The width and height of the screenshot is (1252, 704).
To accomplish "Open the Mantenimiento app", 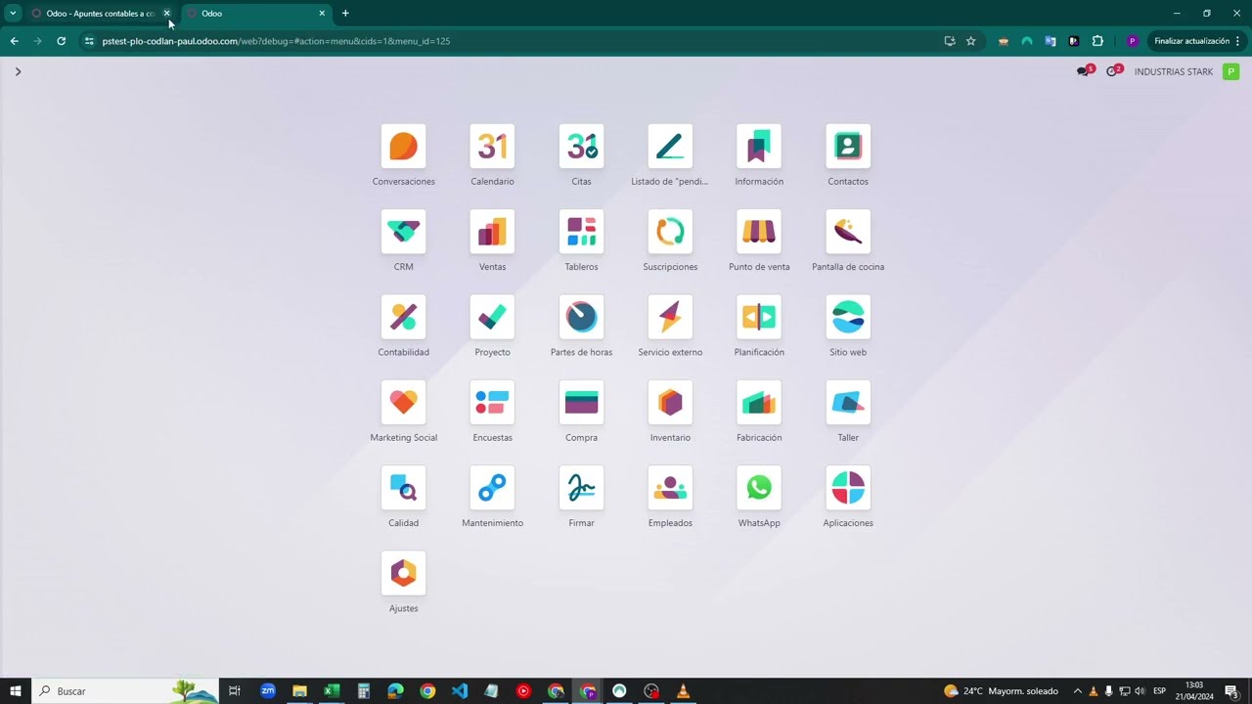I will (x=492, y=488).
